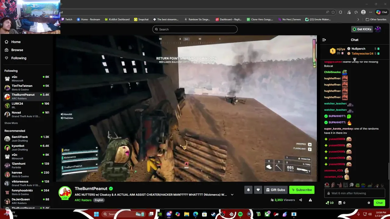Screen dimensions: 390x219
Task: Open the Other favorites folder
Action: pyautogui.click(x=376, y=19)
